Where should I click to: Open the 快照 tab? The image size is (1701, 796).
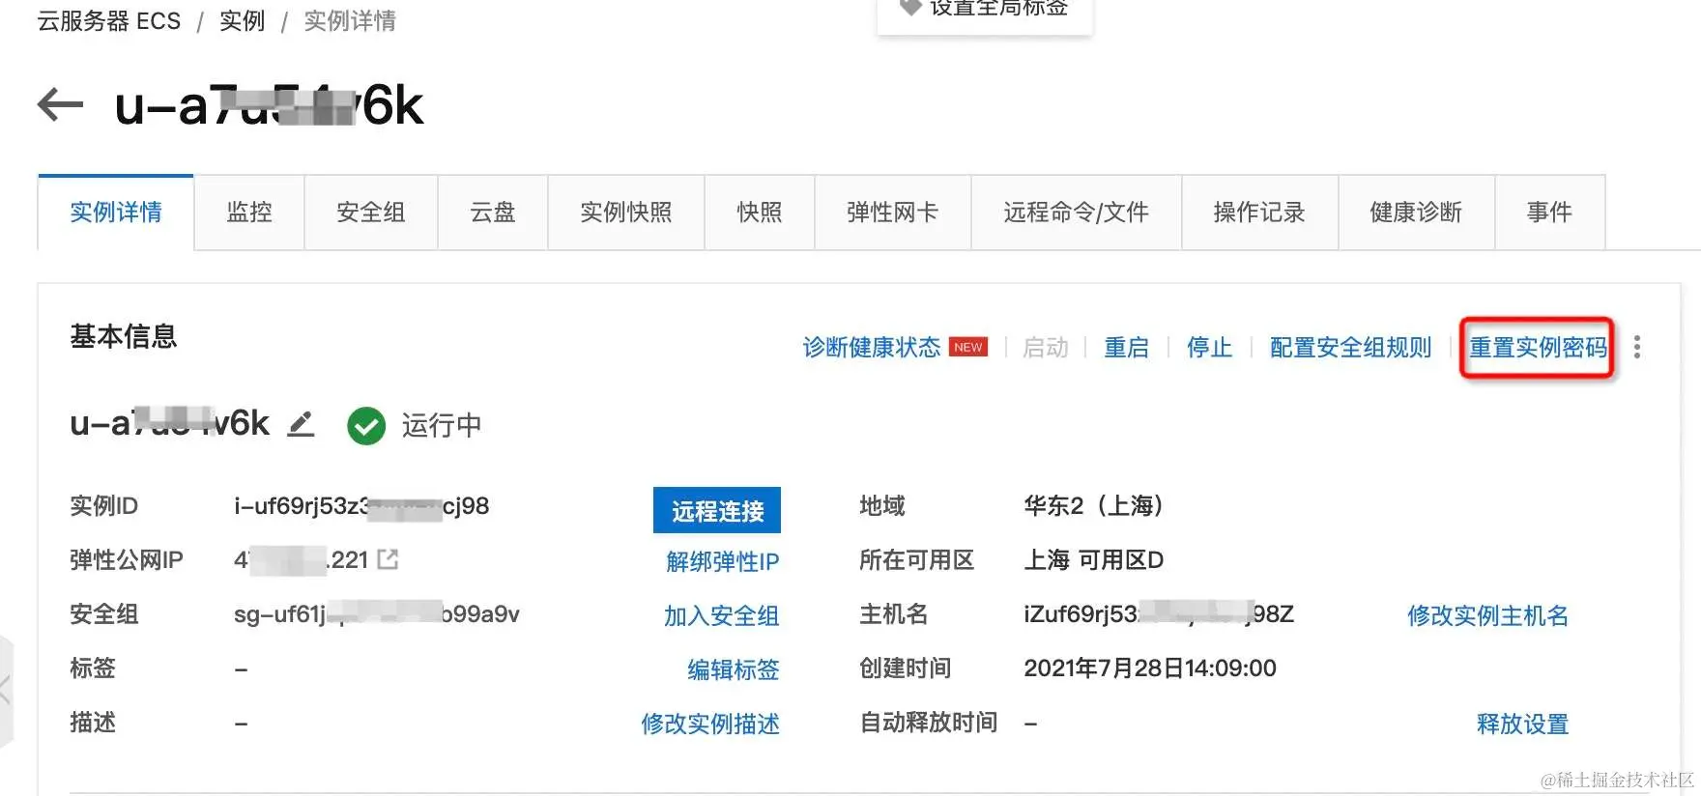coord(760,213)
